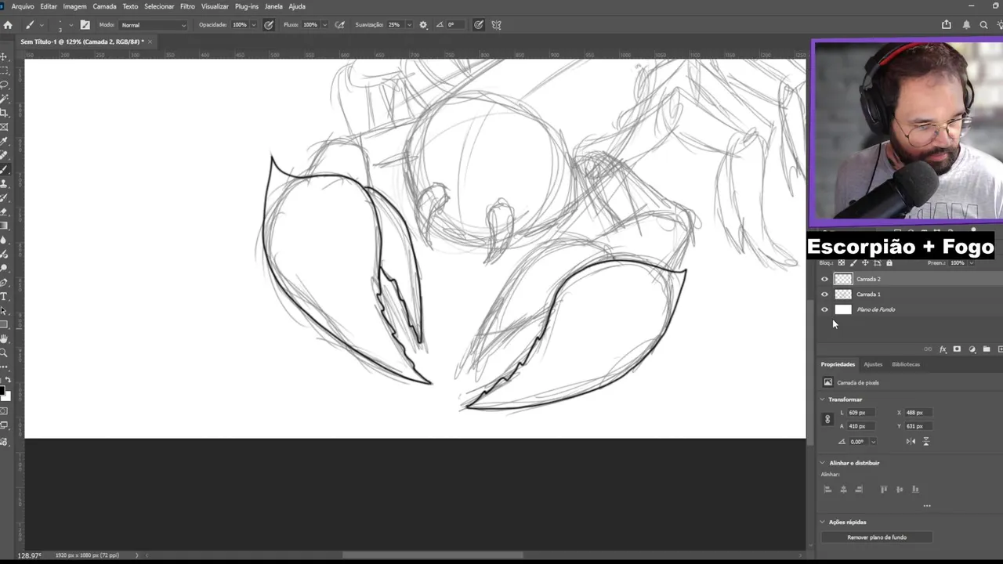
Task: Collapse the Alinhar e distribuir section
Action: click(x=823, y=463)
